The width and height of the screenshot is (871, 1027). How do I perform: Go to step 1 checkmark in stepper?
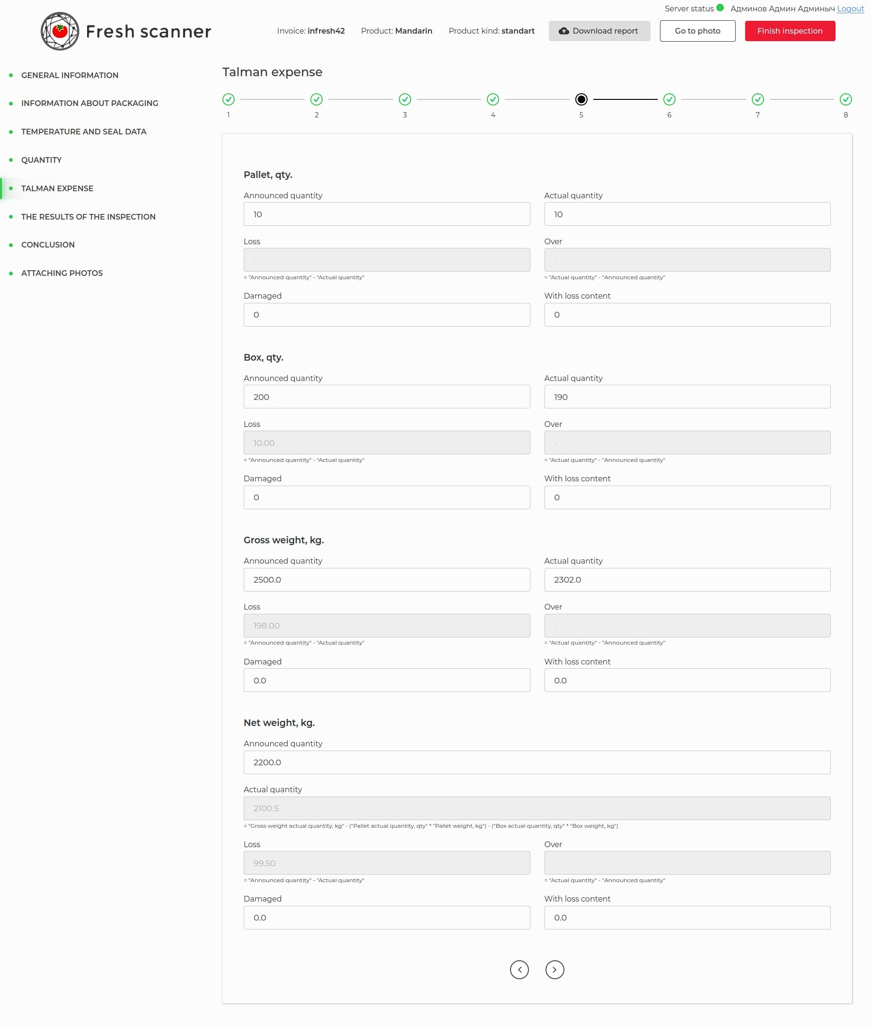tap(228, 99)
